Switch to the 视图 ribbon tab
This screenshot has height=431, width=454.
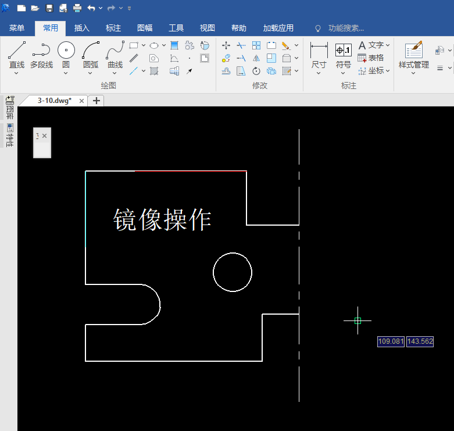point(208,28)
